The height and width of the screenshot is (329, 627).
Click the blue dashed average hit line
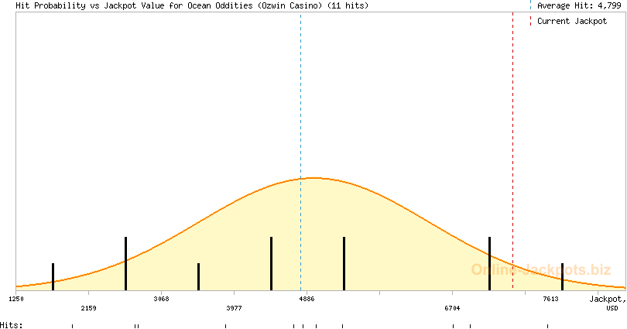coord(300,93)
